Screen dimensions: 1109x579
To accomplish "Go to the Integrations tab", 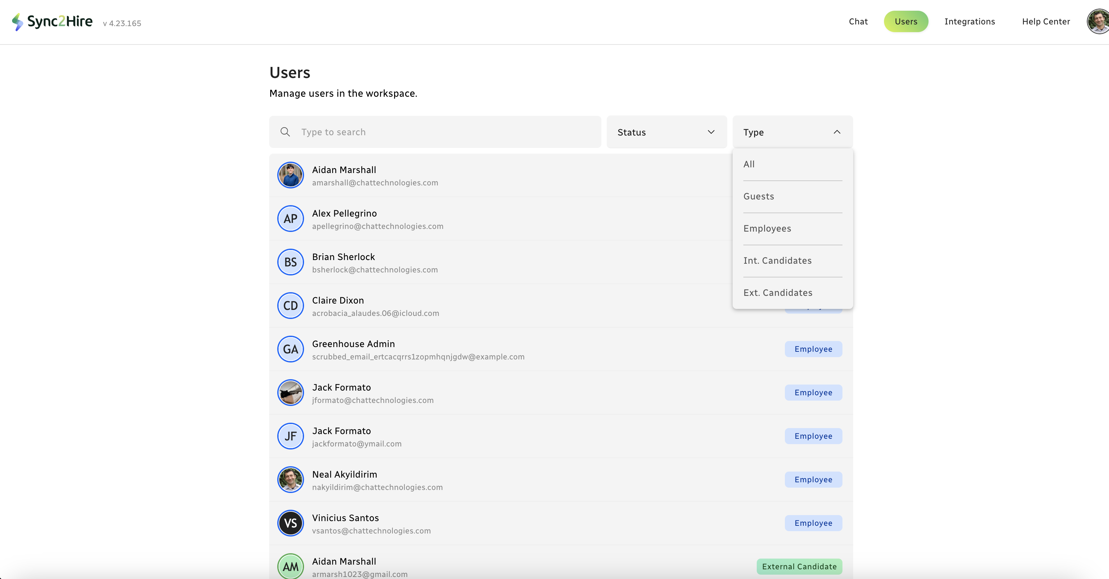I will tap(969, 21).
